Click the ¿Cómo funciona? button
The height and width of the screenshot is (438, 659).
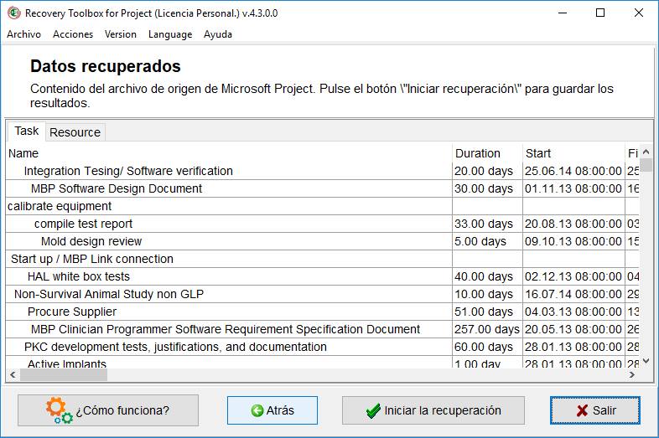pos(108,410)
